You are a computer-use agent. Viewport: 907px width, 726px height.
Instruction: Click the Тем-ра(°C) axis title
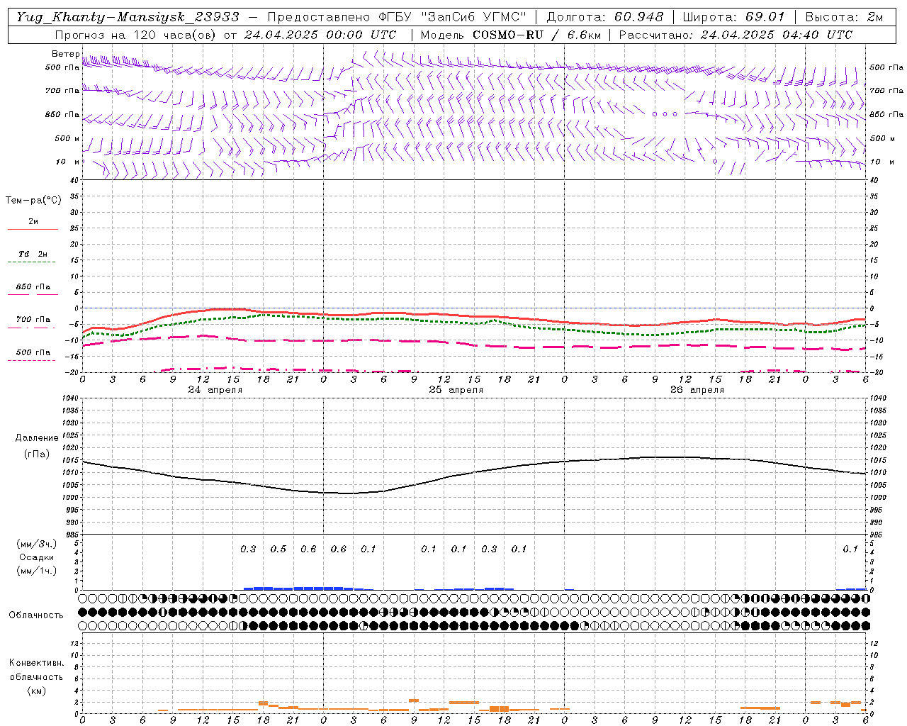(x=33, y=201)
